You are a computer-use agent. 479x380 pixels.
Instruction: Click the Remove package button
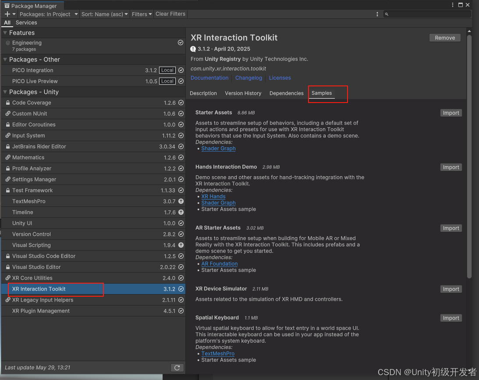445,38
